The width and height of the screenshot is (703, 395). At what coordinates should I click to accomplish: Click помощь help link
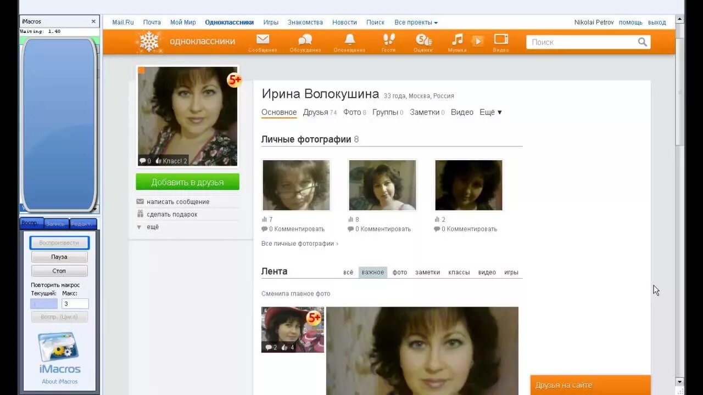tap(631, 22)
